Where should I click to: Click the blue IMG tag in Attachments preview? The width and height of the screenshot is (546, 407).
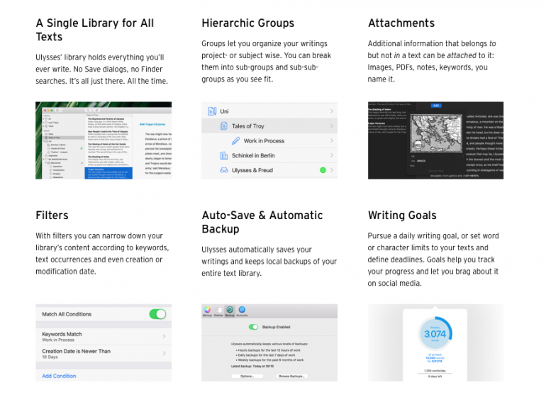click(436, 106)
